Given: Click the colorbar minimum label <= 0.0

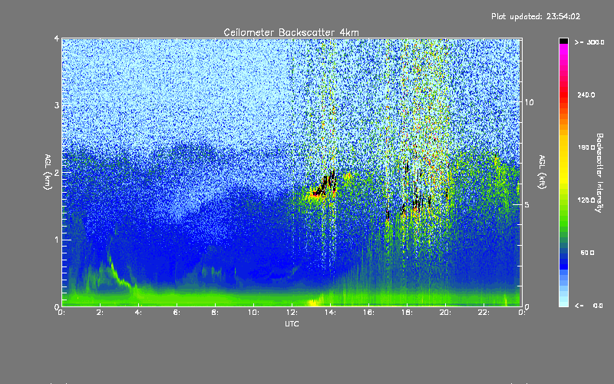Looking at the screenshot, I should click(x=589, y=306).
